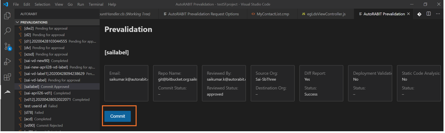445x133 pixels.
Task: Open the Help menu
Action: (112, 4)
